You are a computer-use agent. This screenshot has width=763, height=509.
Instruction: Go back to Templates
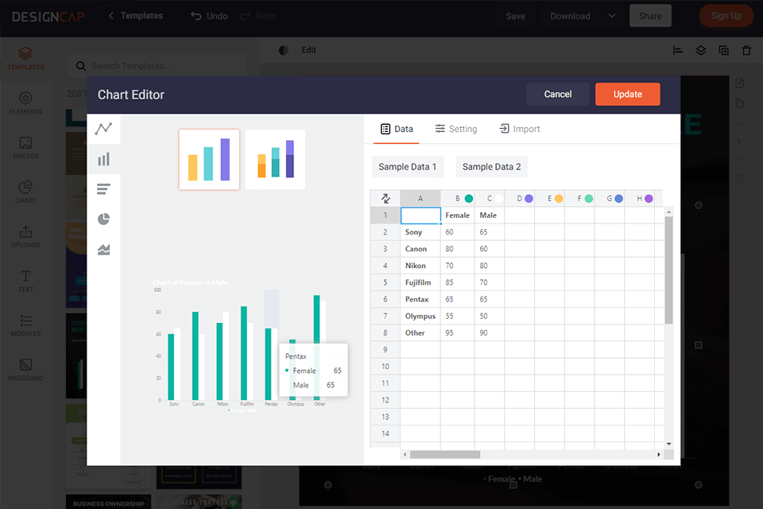pos(136,16)
